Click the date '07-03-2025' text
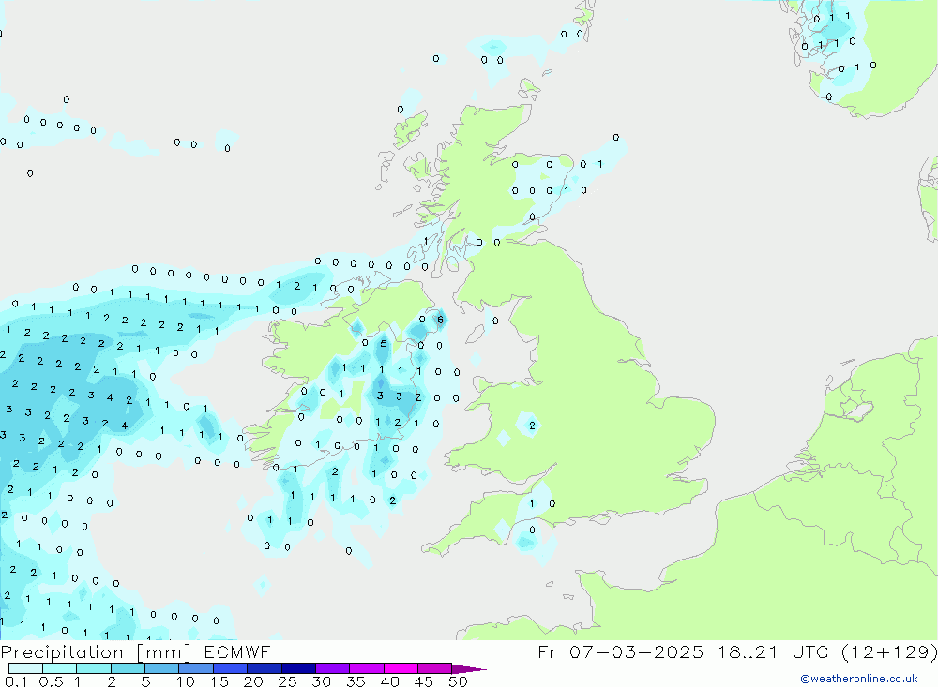 pyautogui.click(x=636, y=652)
